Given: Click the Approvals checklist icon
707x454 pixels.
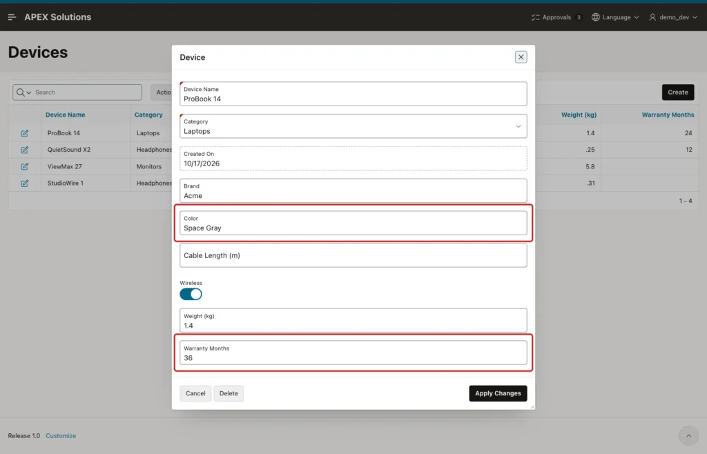Looking at the screenshot, I should (x=535, y=17).
